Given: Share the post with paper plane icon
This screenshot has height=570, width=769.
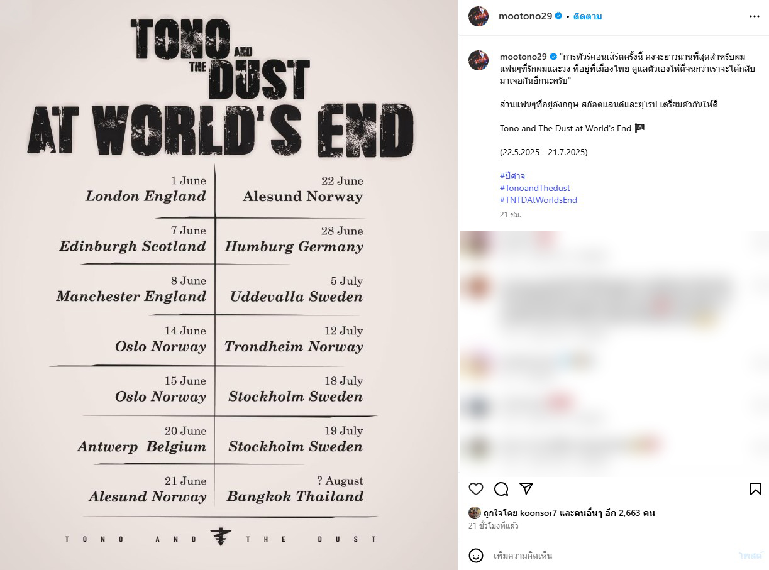Looking at the screenshot, I should pos(526,489).
